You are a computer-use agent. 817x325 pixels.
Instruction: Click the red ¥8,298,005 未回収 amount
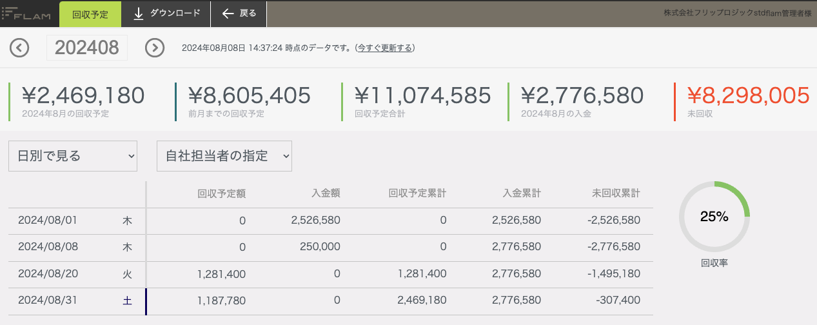coord(748,95)
